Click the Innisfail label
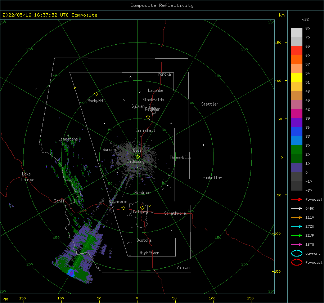This screenshot has height=303, width=324. (x=145, y=130)
